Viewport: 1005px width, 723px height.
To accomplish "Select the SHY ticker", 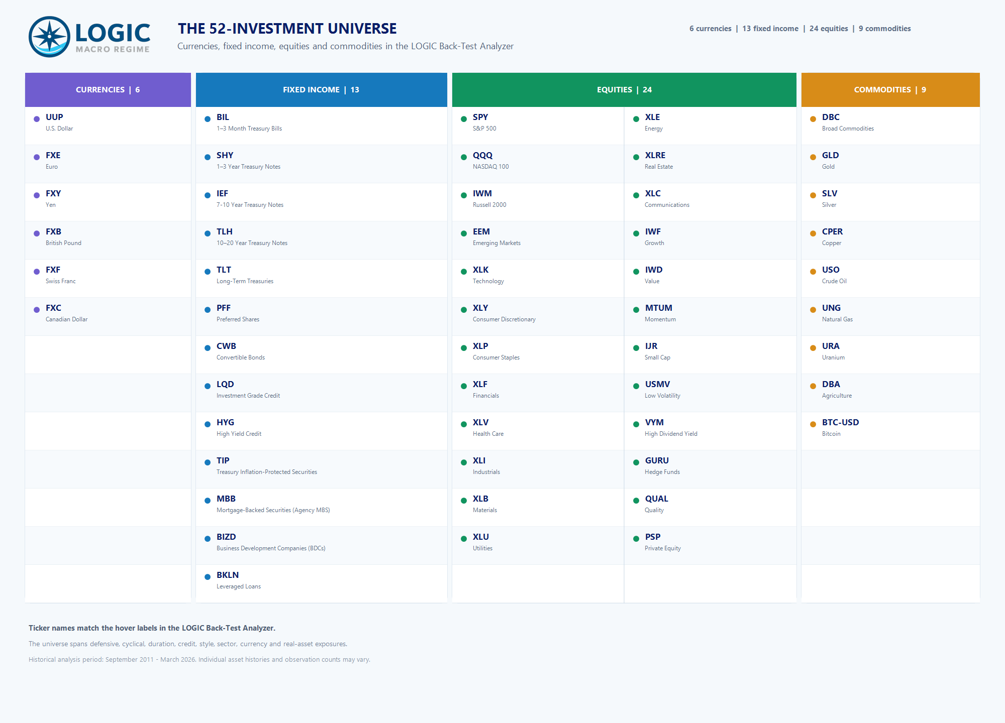I will (x=225, y=156).
